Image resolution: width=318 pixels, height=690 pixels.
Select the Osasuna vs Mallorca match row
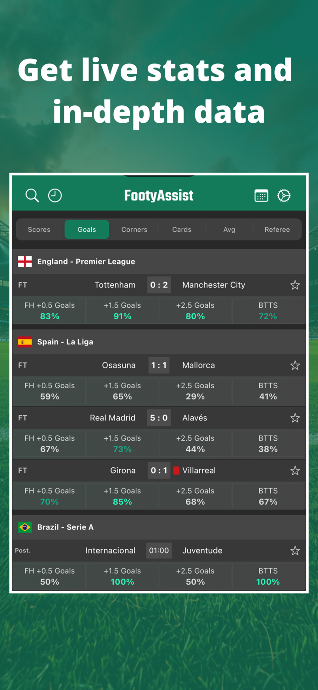159,365
